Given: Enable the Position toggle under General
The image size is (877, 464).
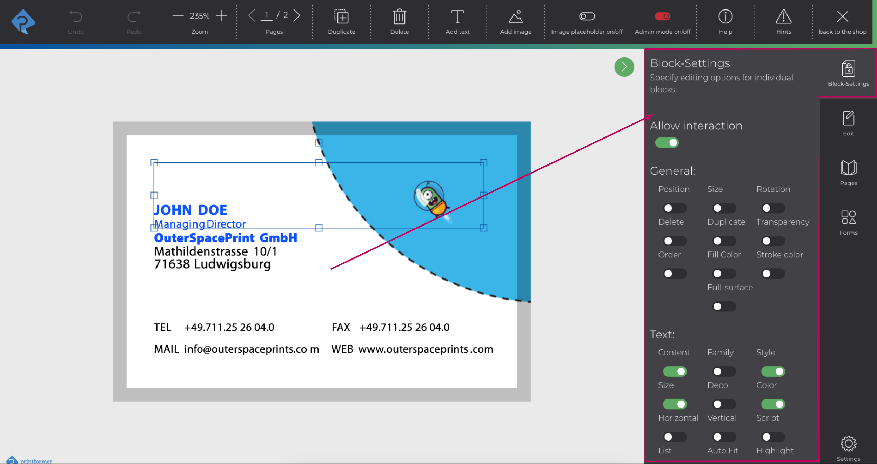Looking at the screenshot, I should pyautogui.click(x=674, y=208).
